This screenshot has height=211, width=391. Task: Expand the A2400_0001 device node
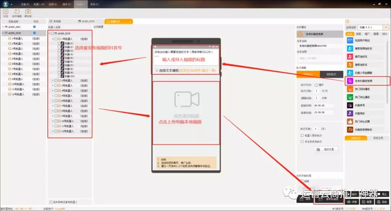pyautogui.click(x=3, y=27)
